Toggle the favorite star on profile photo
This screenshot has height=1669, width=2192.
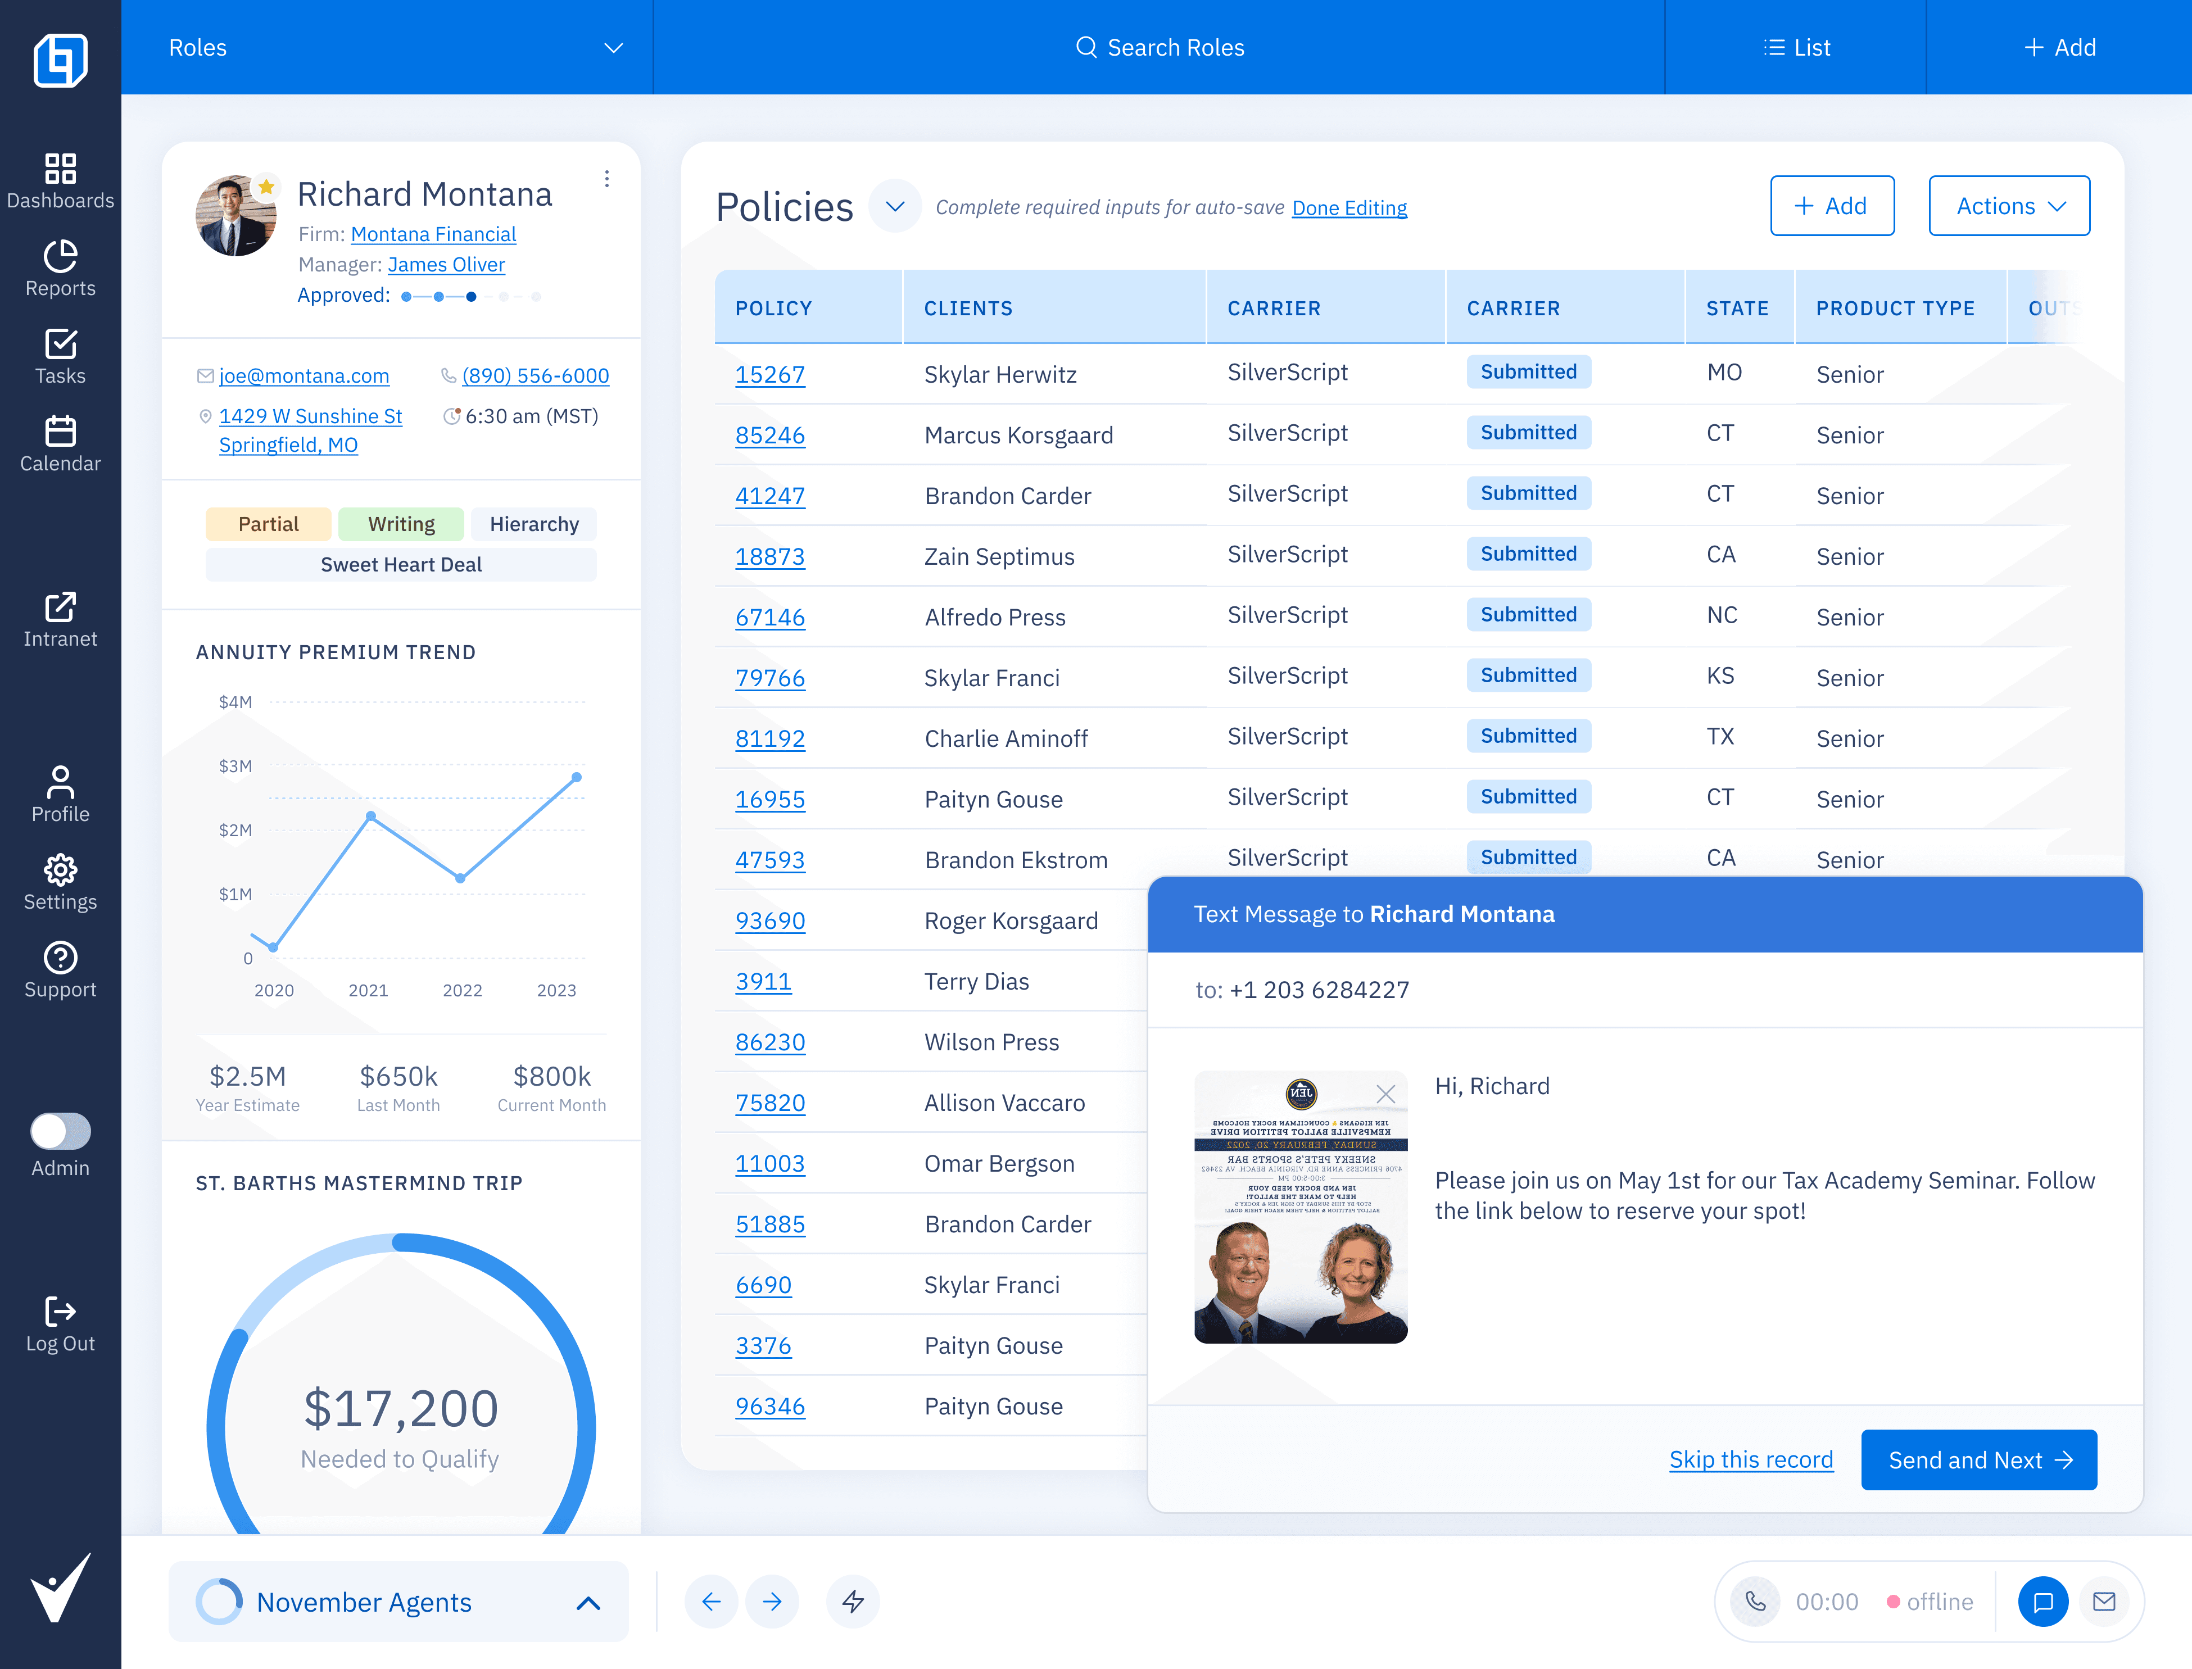(266, 187)
